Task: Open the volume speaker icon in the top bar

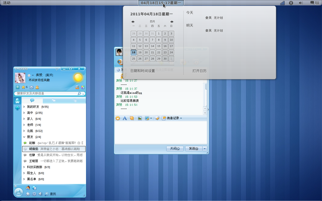Action: coord(301,3)
